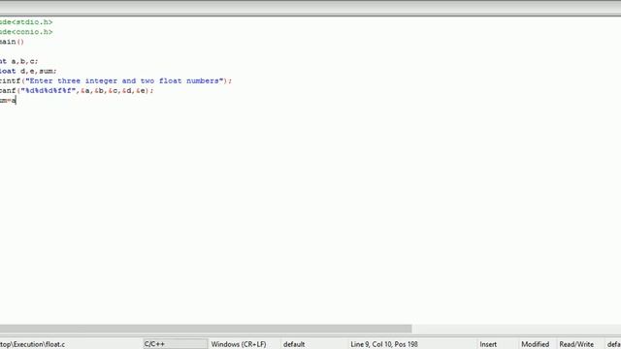Click the conio.h include line
Image resolution: width=621 pixels, height=349 pixels.
pos(26,32)
